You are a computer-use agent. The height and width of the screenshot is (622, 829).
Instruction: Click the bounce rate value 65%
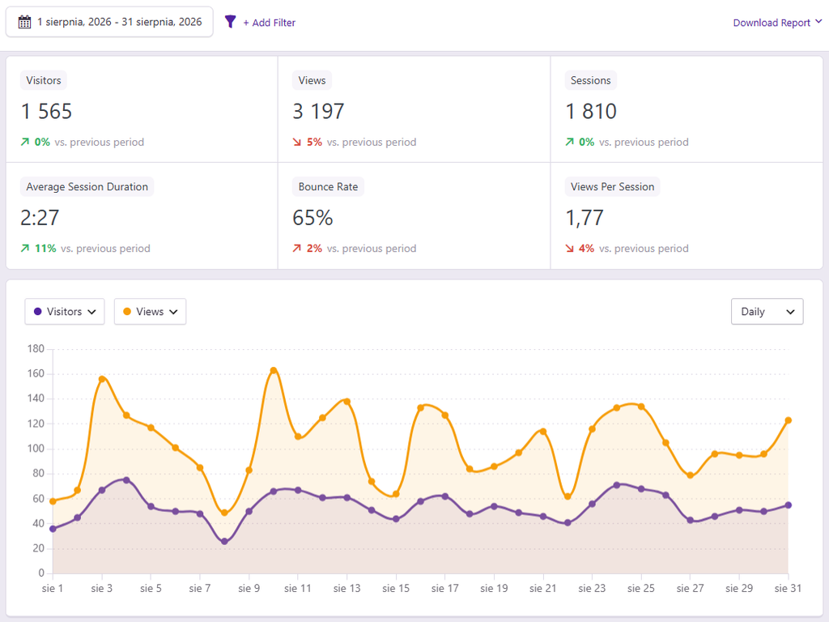[312, 218]
